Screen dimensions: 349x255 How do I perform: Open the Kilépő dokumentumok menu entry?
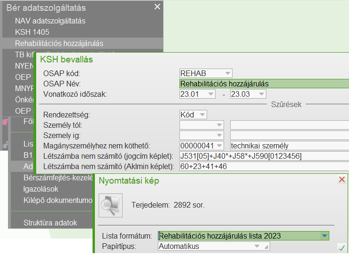[x=58, y=200]
